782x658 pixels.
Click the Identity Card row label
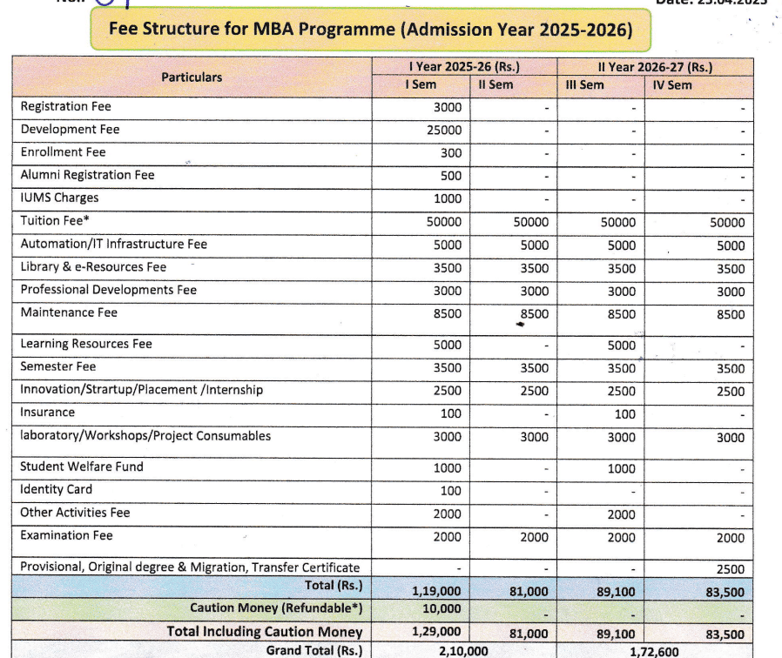point(56,489)
